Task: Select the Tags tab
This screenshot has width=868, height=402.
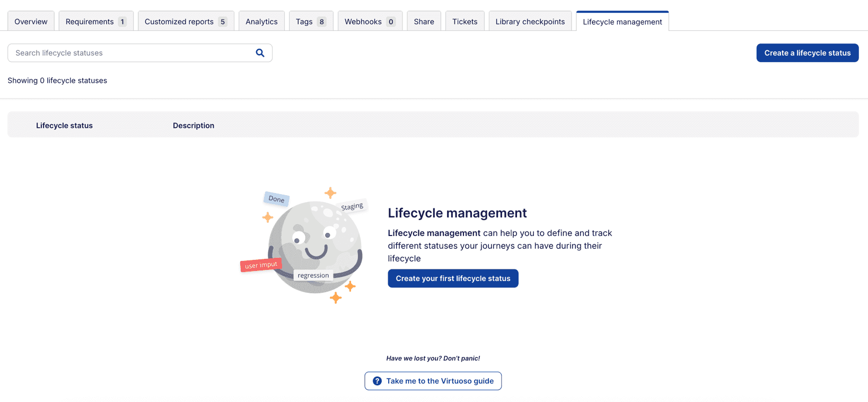Action: 311,21
